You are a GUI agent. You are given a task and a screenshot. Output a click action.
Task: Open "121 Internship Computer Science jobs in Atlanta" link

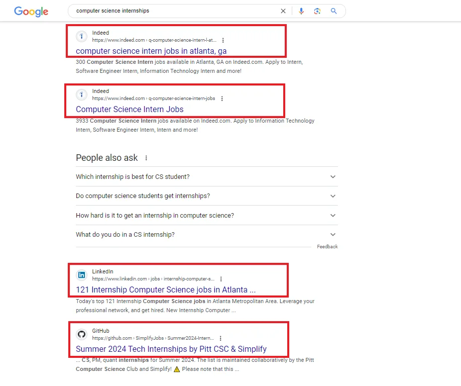tap(166, 290)
